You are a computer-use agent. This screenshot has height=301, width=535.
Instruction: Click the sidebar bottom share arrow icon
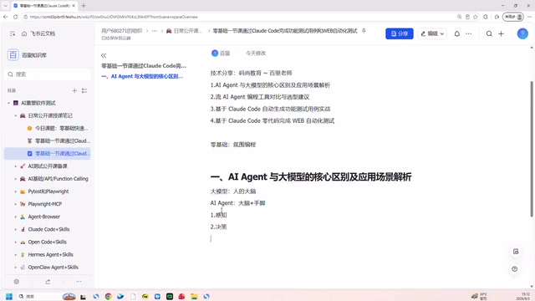pyautogui.click(x=48, y=282)
